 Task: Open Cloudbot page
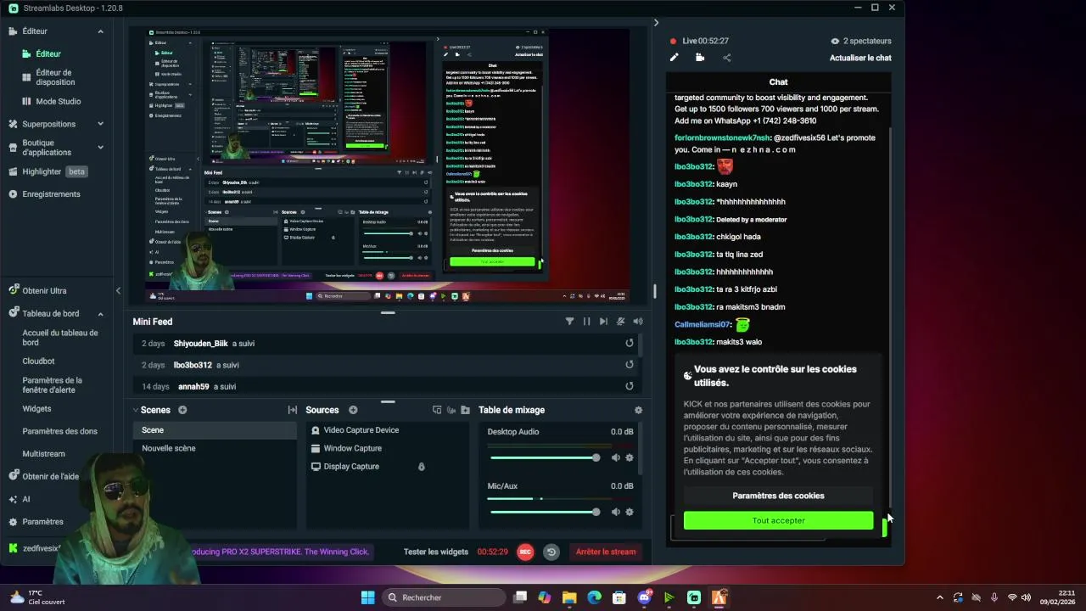pyautogui.click(x=38, y=361)
